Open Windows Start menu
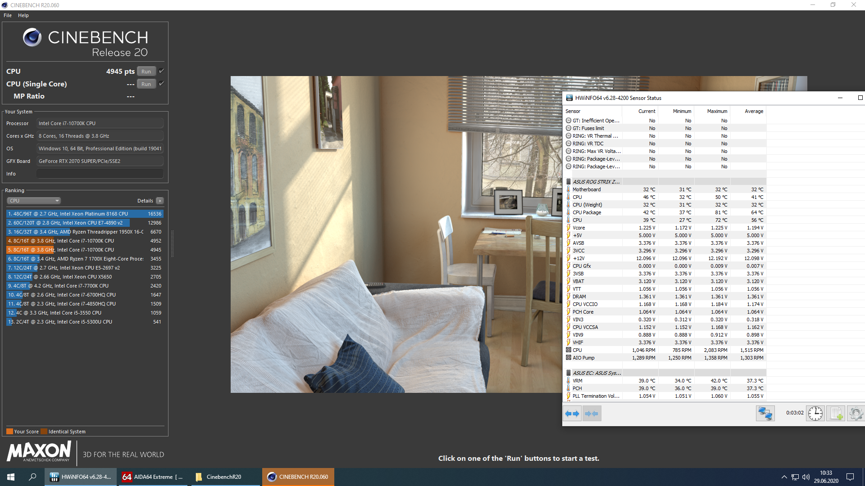Screen dimensions: 865x486 [11, 477]
